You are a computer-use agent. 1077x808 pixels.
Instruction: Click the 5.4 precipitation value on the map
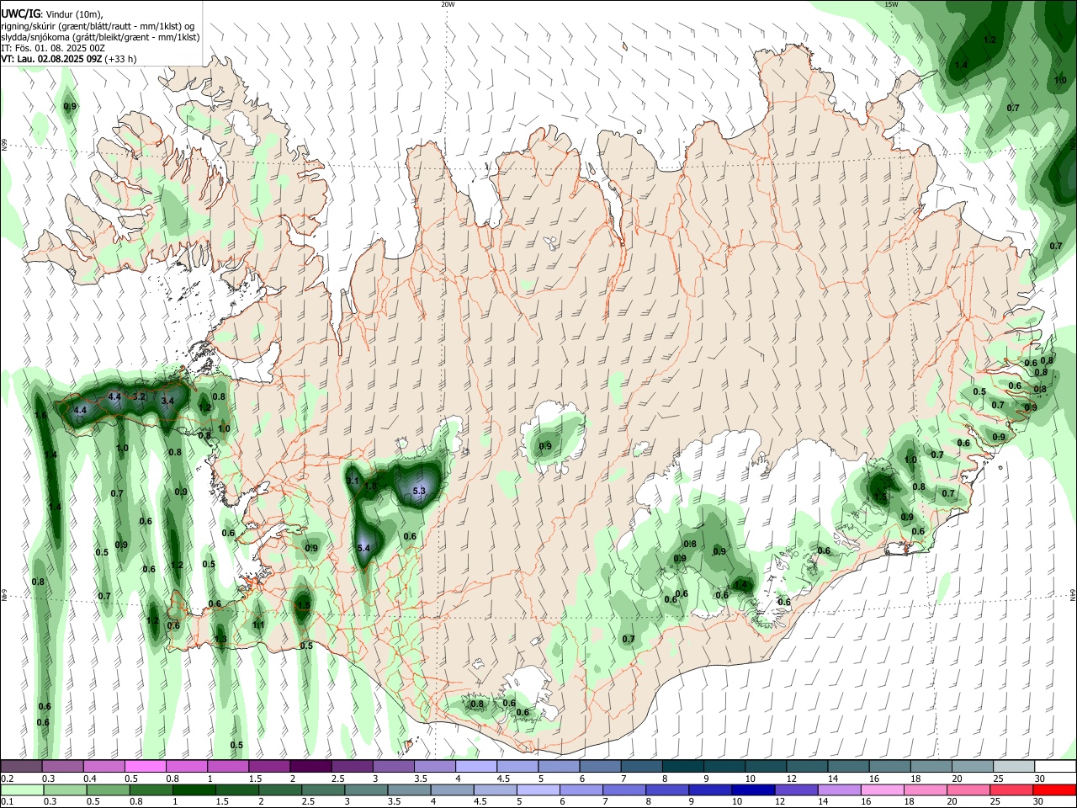coord(364,548)
